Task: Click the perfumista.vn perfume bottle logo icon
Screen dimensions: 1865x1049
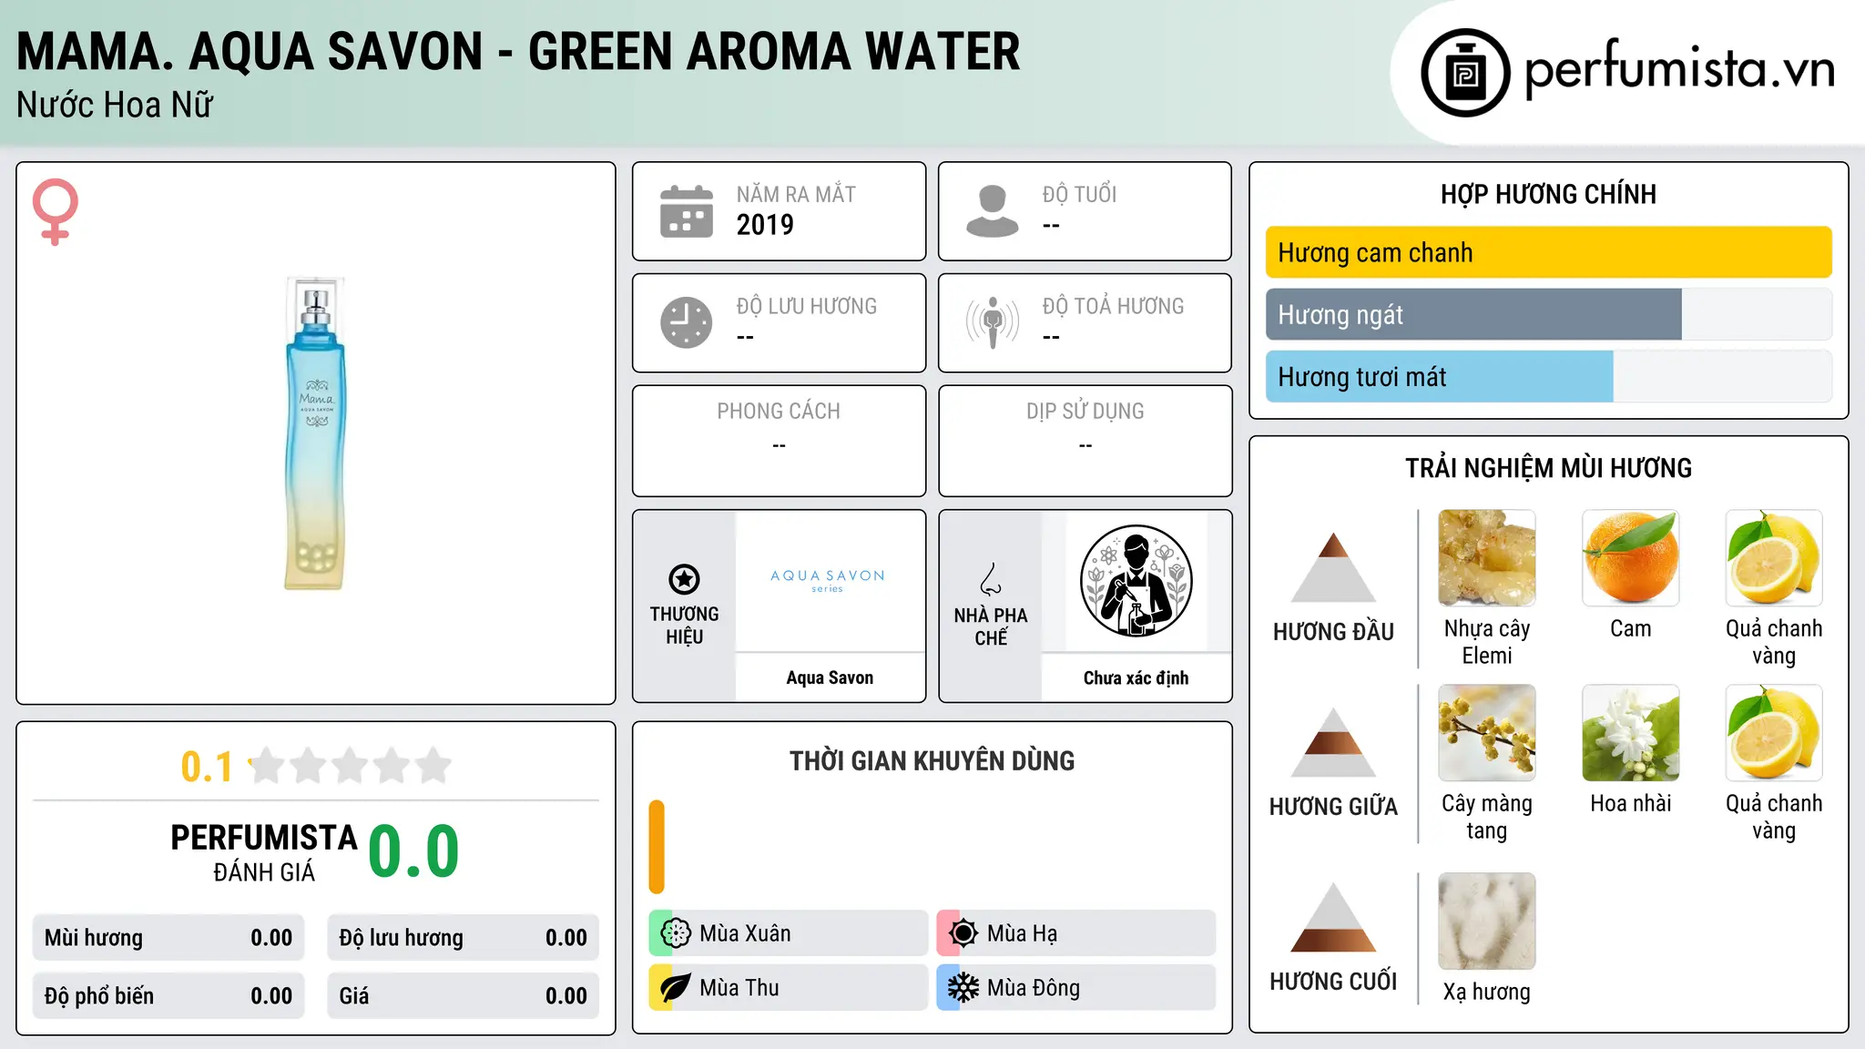Action: (1465, 73)
